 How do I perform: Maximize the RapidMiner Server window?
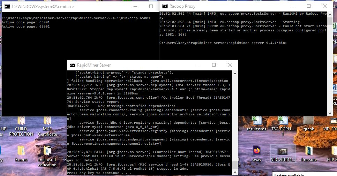coord(214,65)
